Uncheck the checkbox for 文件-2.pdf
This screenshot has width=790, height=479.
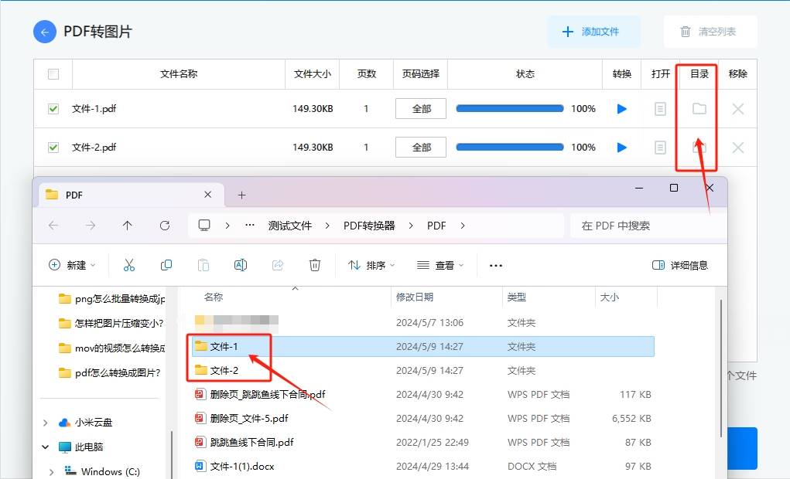pyautogui.click(x=53, y=147)
